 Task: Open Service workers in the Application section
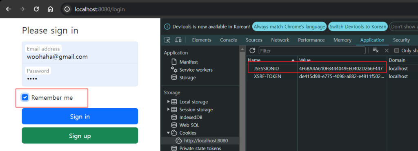[x=192, y=70]
